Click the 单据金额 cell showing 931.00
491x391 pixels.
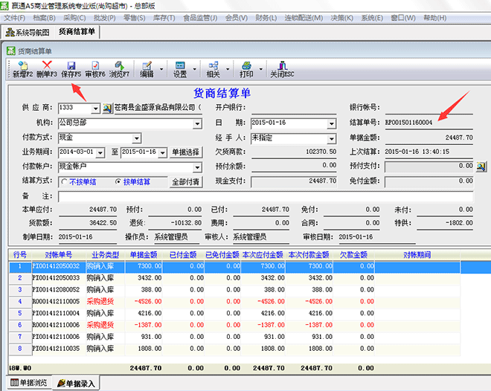click(144, 337)
